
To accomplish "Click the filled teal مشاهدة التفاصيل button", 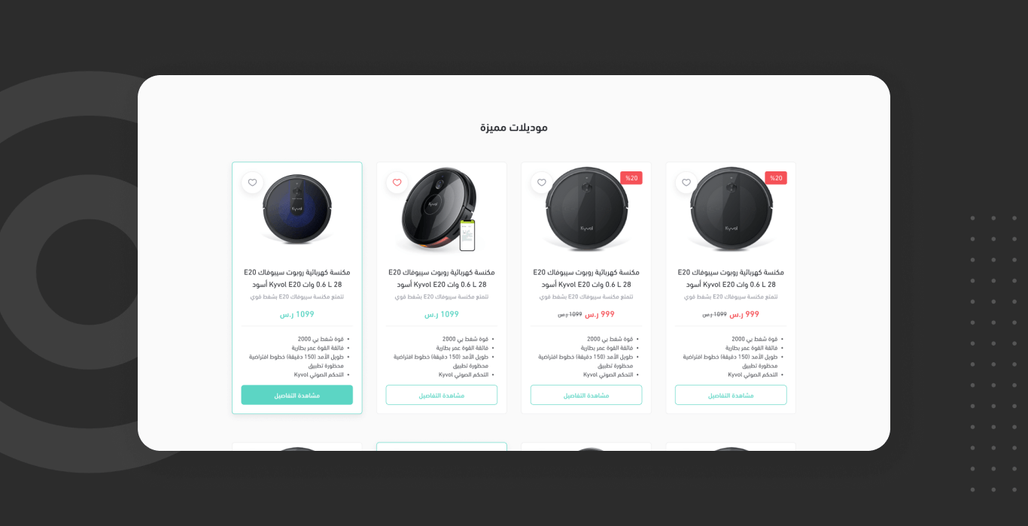I will (x=297, y=395).
